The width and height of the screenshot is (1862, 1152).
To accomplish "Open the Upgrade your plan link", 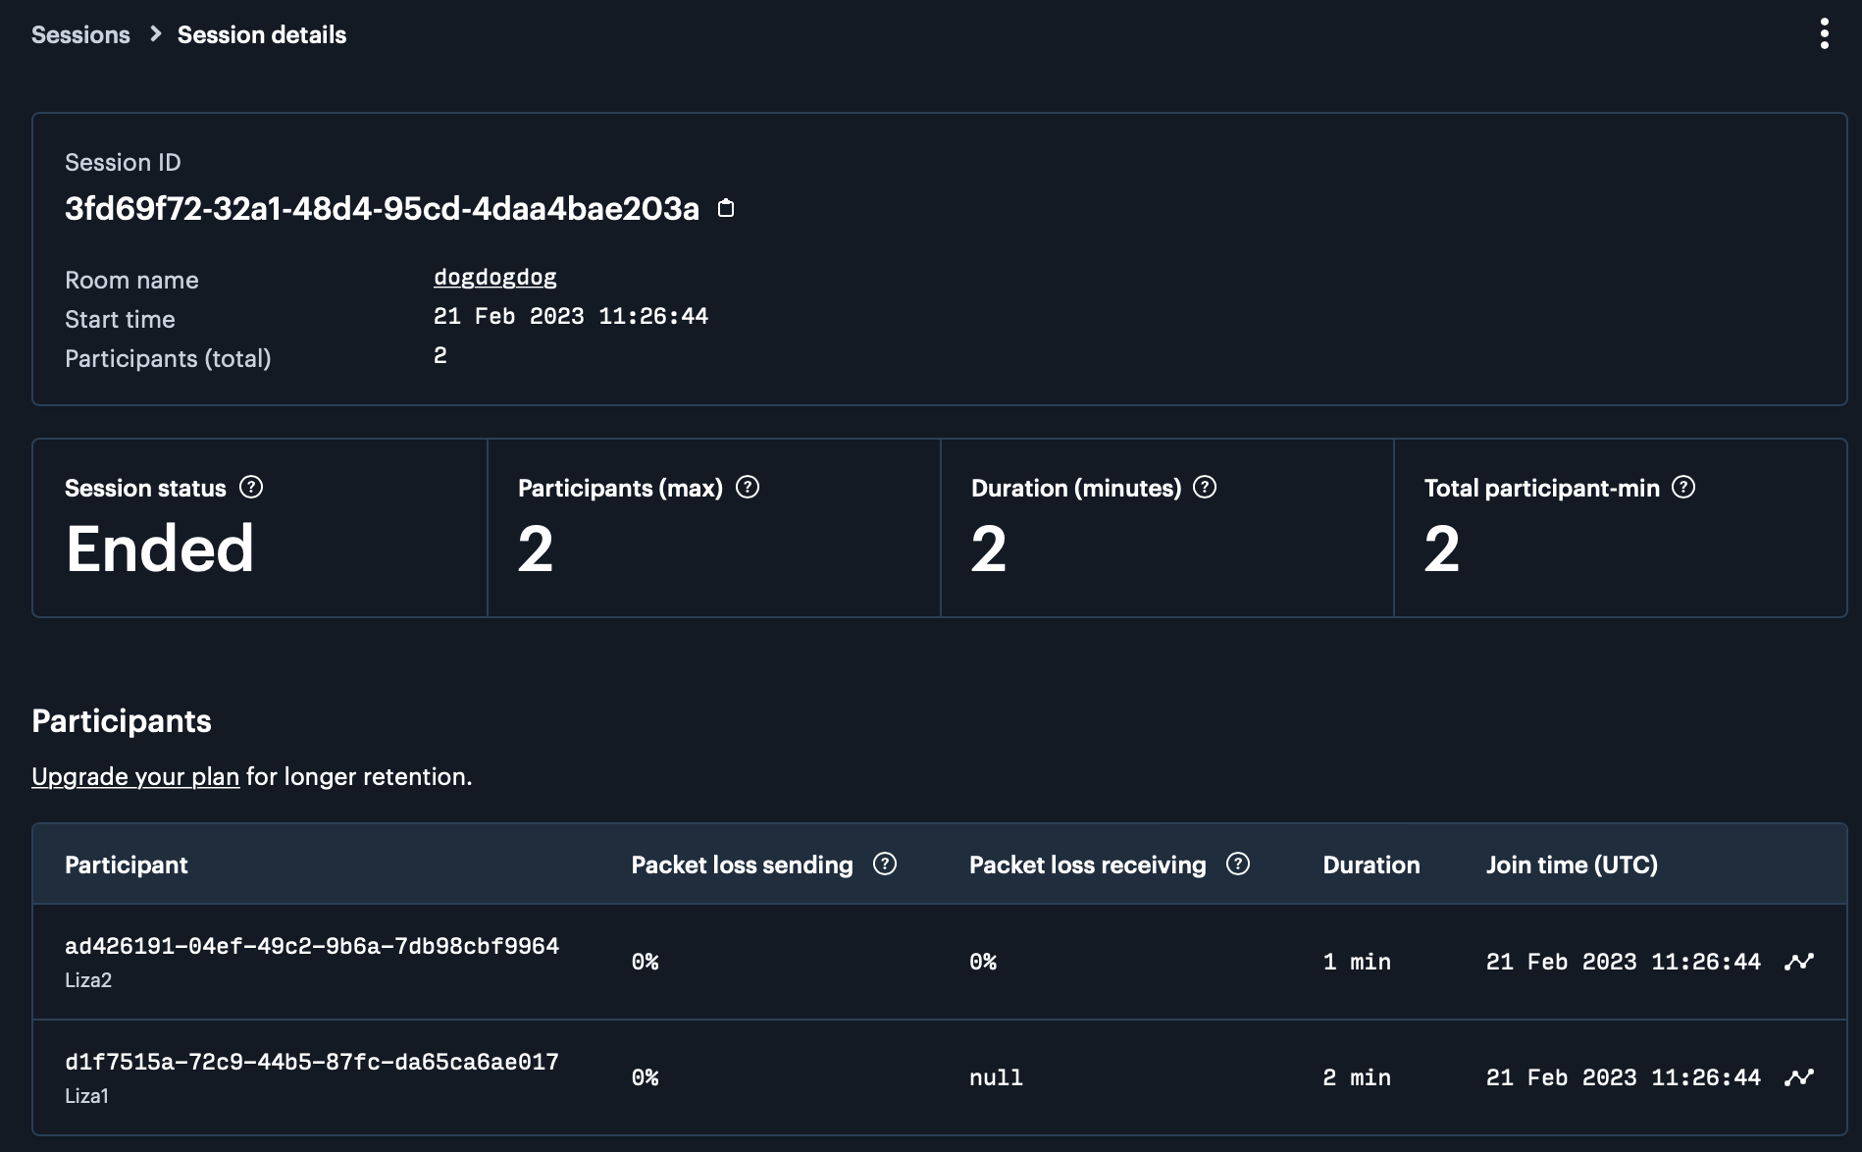I will [135, 776].
